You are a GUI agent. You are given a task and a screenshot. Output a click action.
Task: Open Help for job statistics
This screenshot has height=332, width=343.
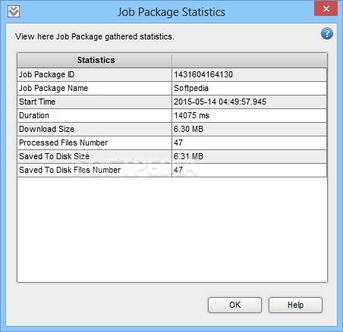tap(295, 305)
